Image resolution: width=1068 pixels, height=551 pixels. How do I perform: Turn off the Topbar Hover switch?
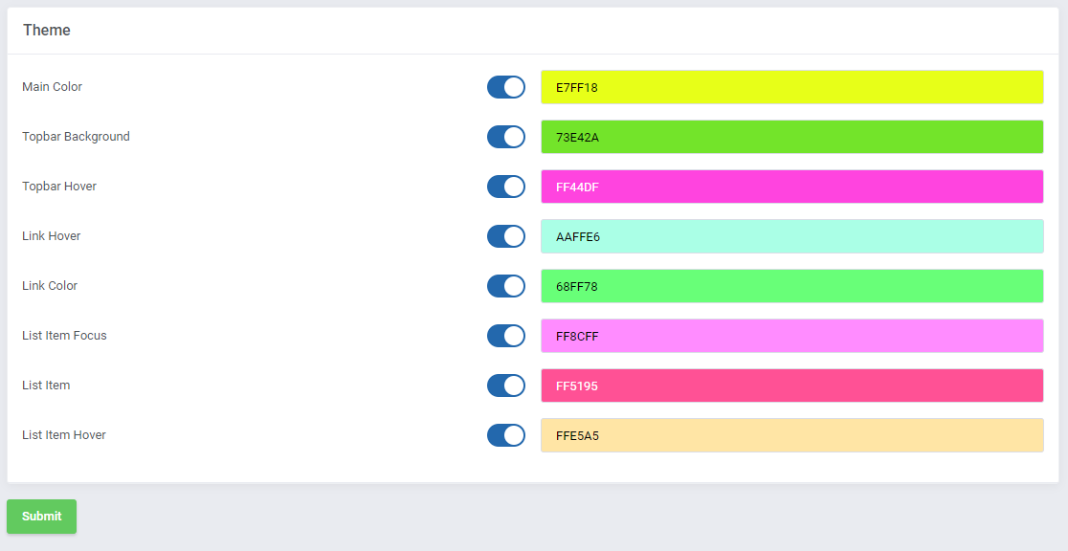pos(506,187)
